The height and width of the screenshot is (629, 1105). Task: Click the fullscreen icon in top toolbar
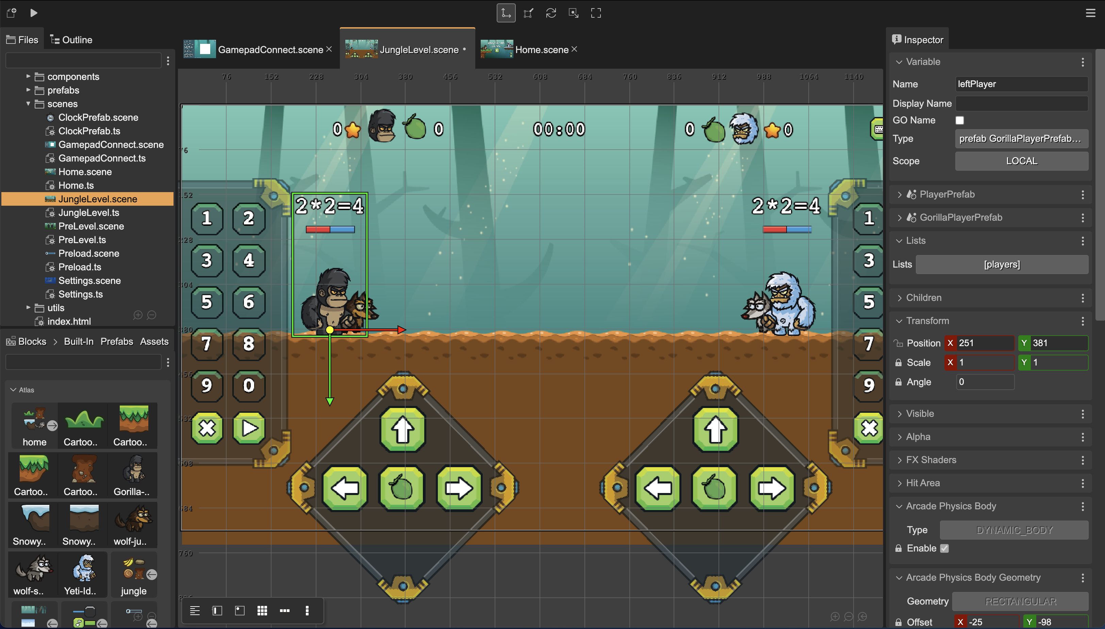coord(596,13)
